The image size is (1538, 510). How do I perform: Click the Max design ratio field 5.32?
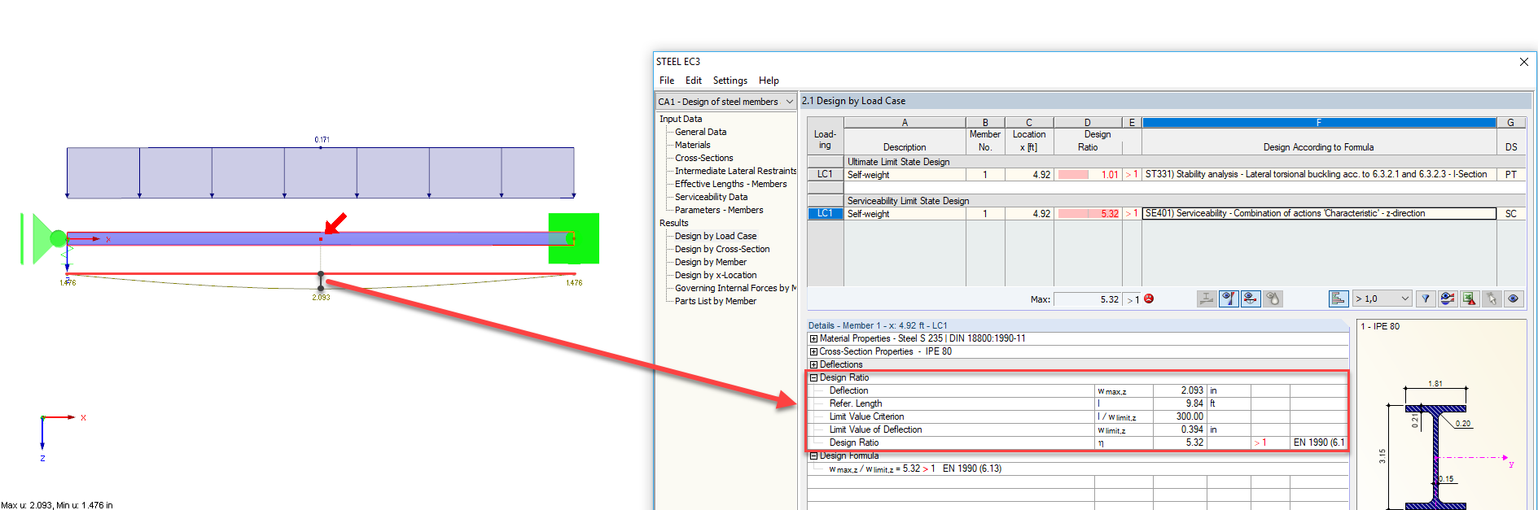click(1088, 299)
